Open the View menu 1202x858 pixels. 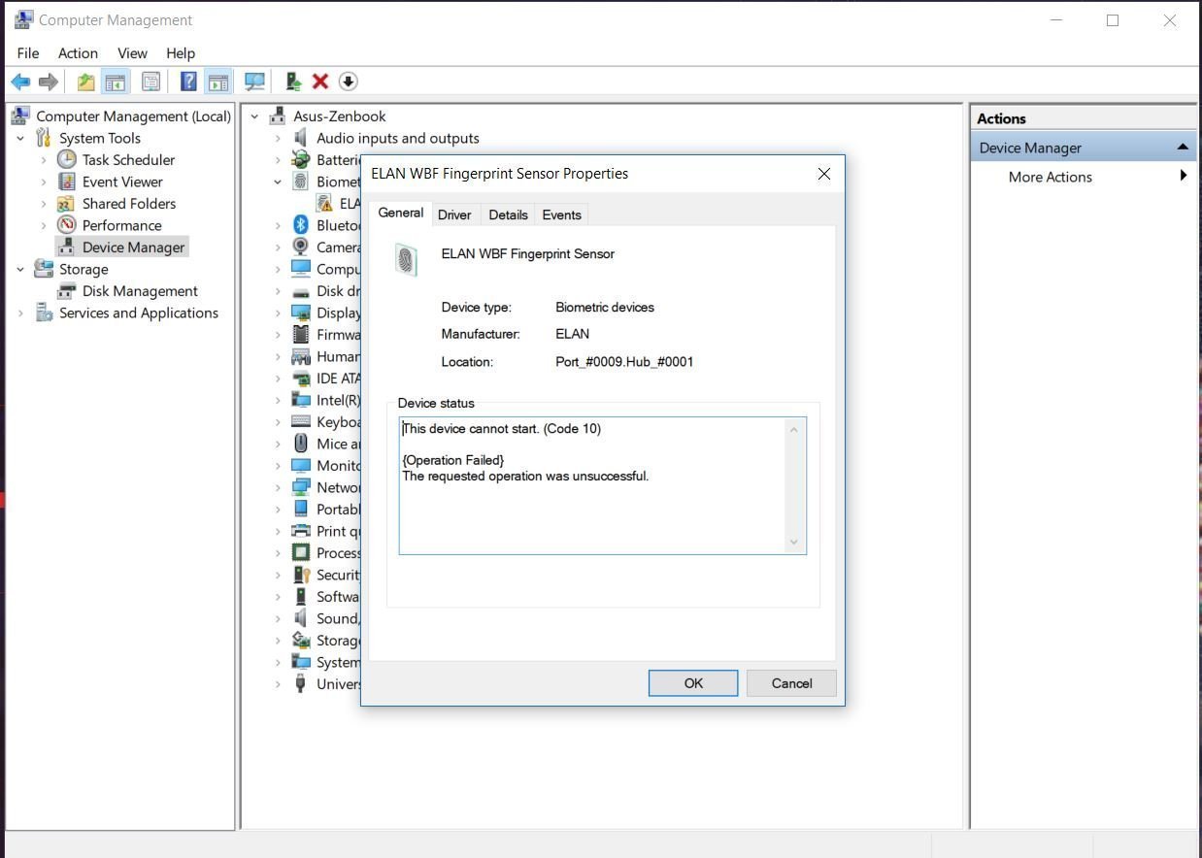pyautogui.click(x=132, y=52)
